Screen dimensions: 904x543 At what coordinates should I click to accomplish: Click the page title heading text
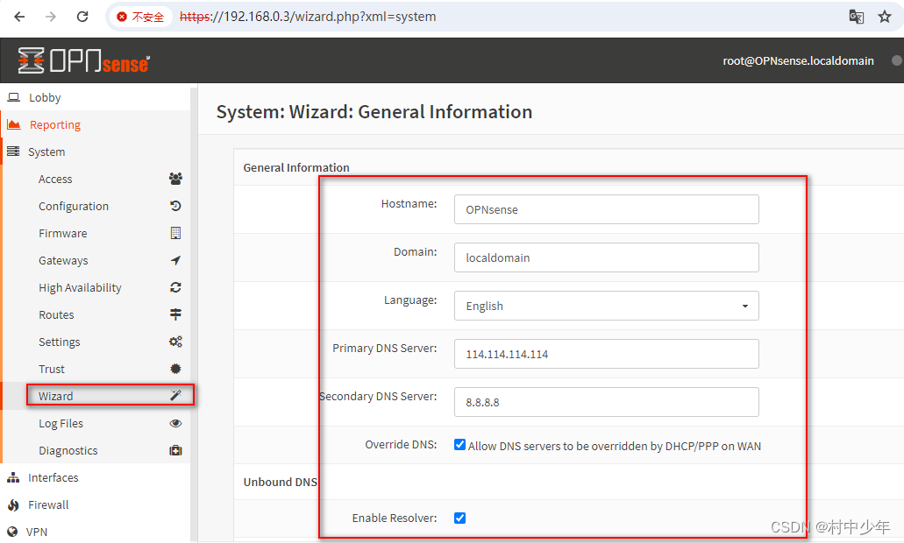[x=374, y=112]
